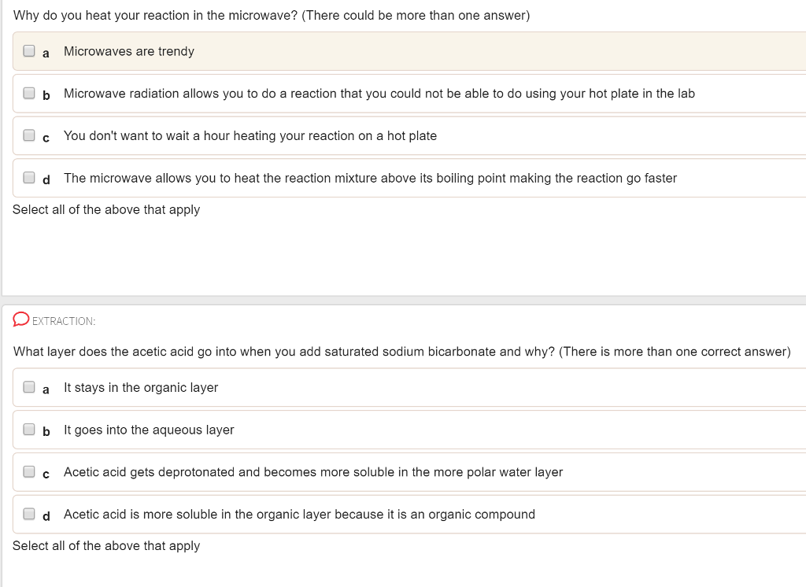The height and width of the screenshot is (587, 806).
Task: Tick the 'It goes into the aqueous layer' checkbox
Action: click(29, 430)
